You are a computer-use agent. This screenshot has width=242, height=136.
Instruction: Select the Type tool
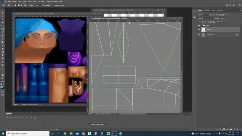3,65
